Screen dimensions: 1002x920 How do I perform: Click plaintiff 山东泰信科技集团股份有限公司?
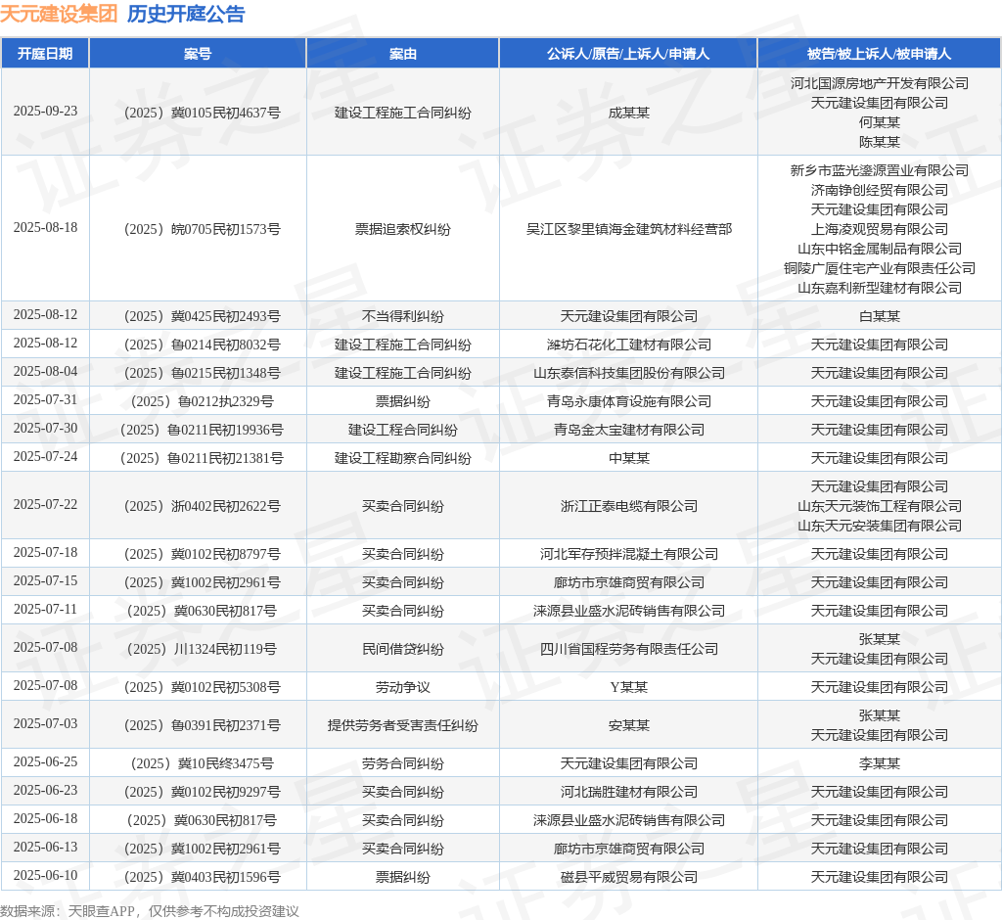[629, 373]
